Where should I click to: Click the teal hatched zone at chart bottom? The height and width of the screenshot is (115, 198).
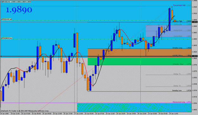click(134, 107)
